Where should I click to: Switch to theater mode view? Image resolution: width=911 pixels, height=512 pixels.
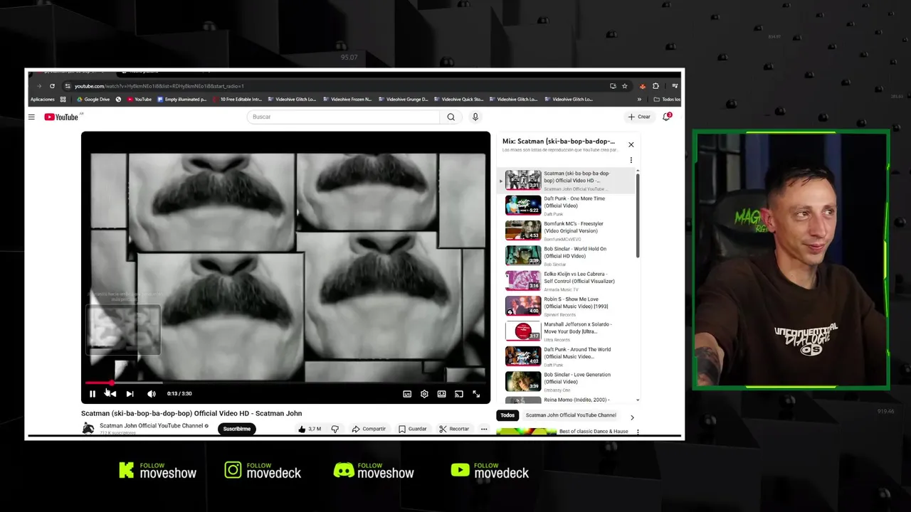coord(441,394)
